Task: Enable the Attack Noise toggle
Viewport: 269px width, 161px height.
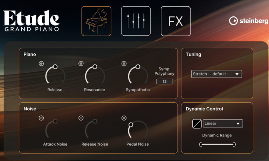Action: click(41, 118)
